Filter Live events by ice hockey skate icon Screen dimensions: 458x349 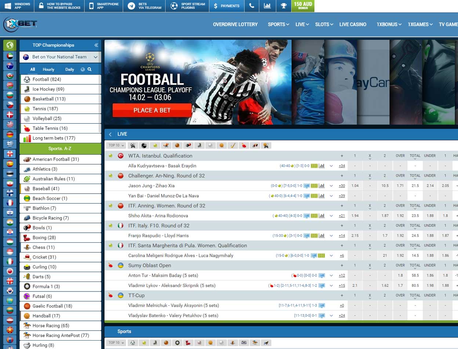coord(199,145)
